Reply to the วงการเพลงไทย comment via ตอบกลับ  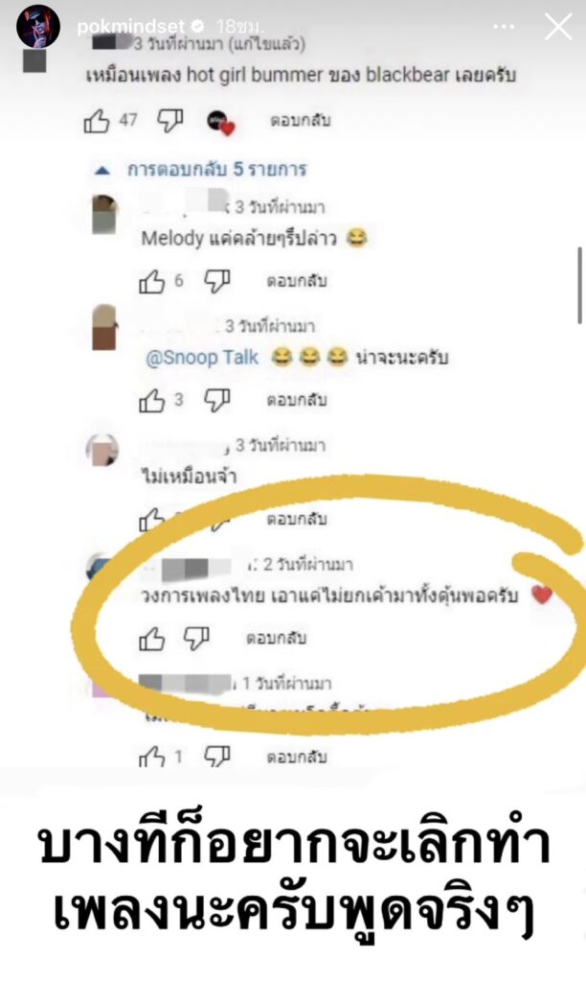[276, 638]
